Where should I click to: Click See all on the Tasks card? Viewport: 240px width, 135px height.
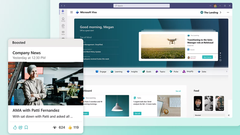[137, 113]
